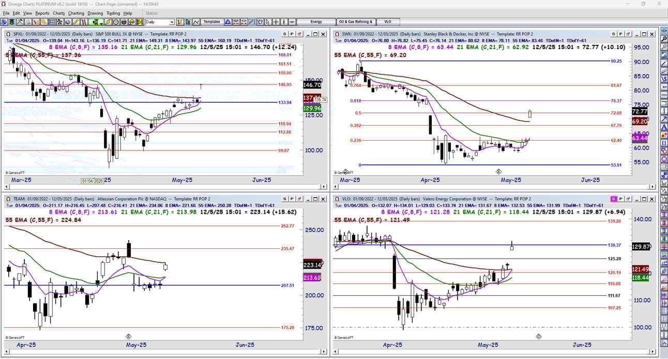
Task: Click the Status field in menu bar
Action: [x=152, y=13]
